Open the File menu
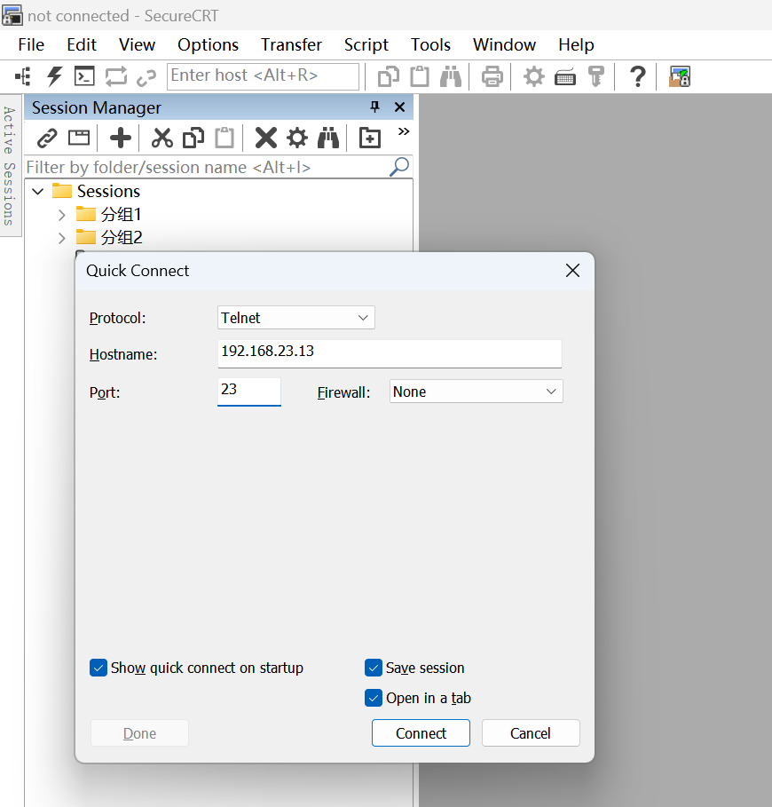This screenshot has width=772, height=807. [31, 44]
